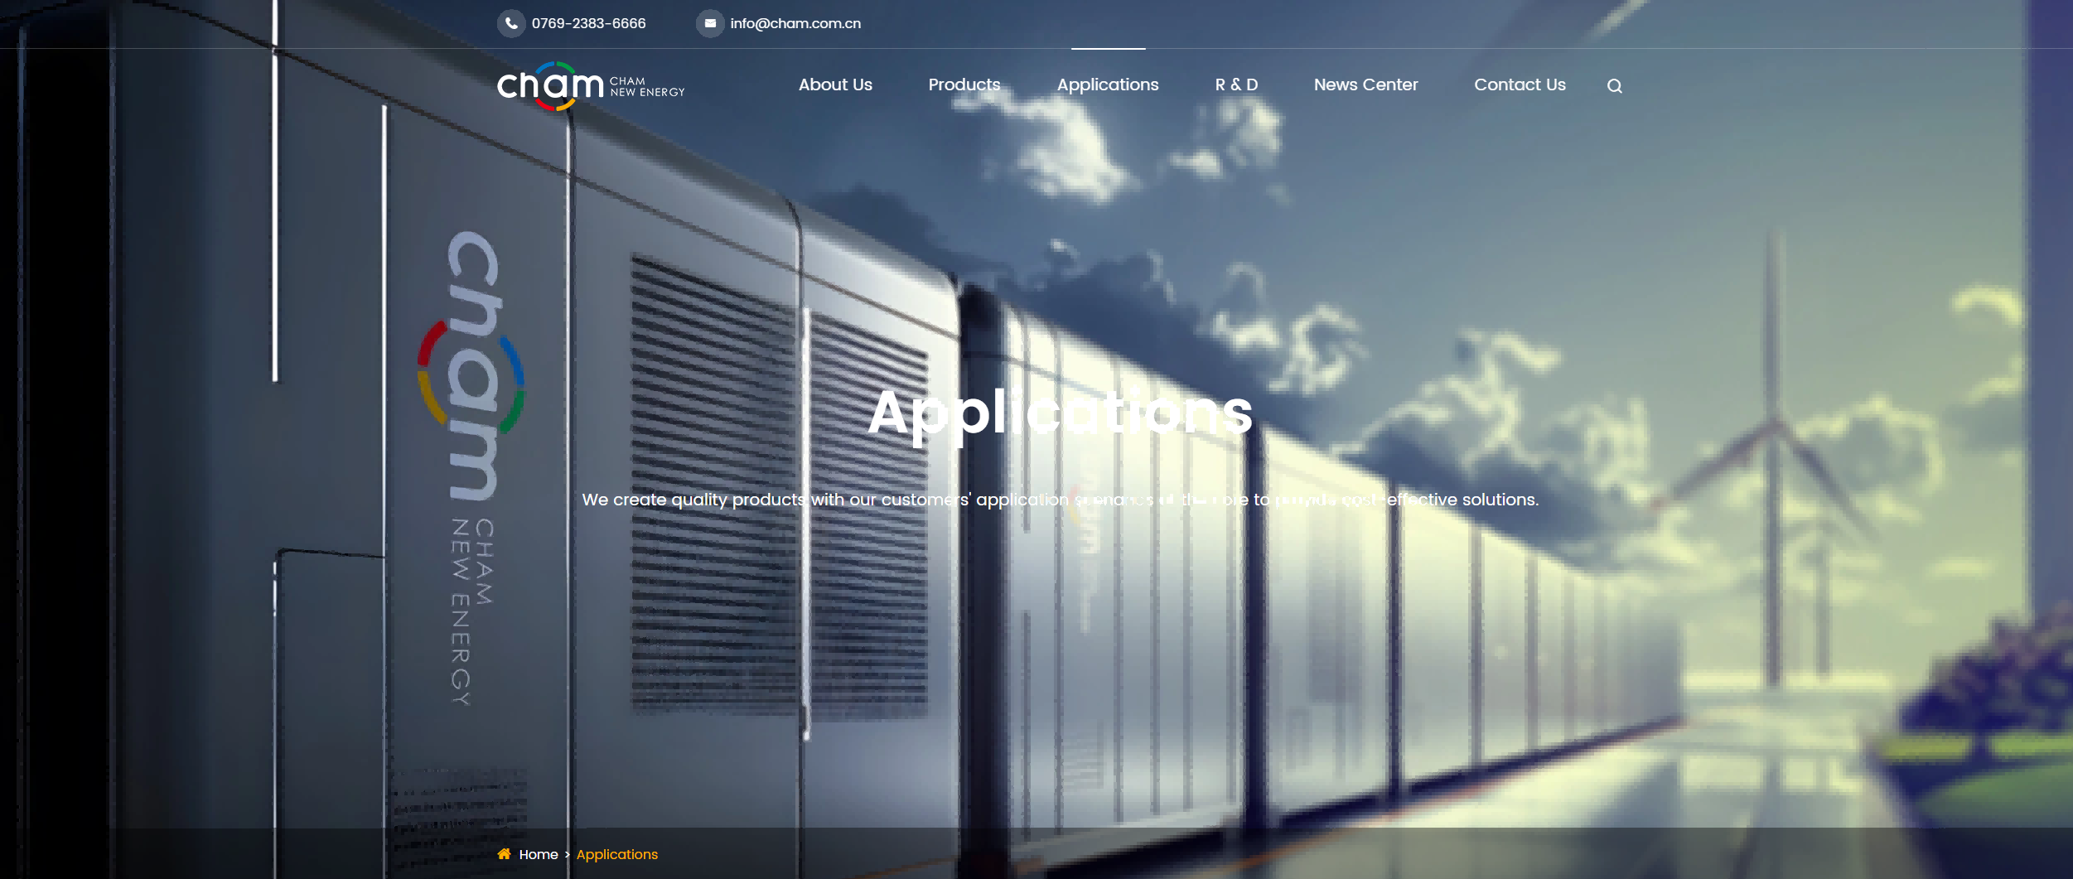
Task: Click the large Applications banner heading
Action: [1060, 412]
